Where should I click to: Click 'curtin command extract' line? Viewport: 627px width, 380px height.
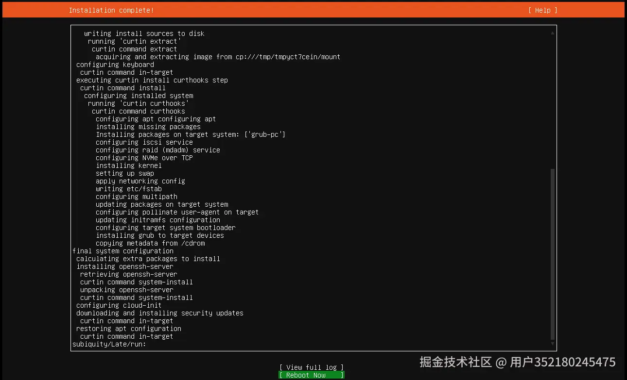click(x=135, y=49)
